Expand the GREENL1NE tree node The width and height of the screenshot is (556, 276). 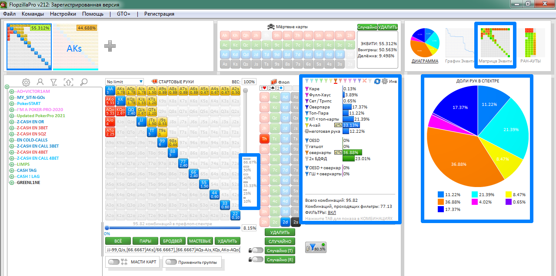(x=7, y=183)
